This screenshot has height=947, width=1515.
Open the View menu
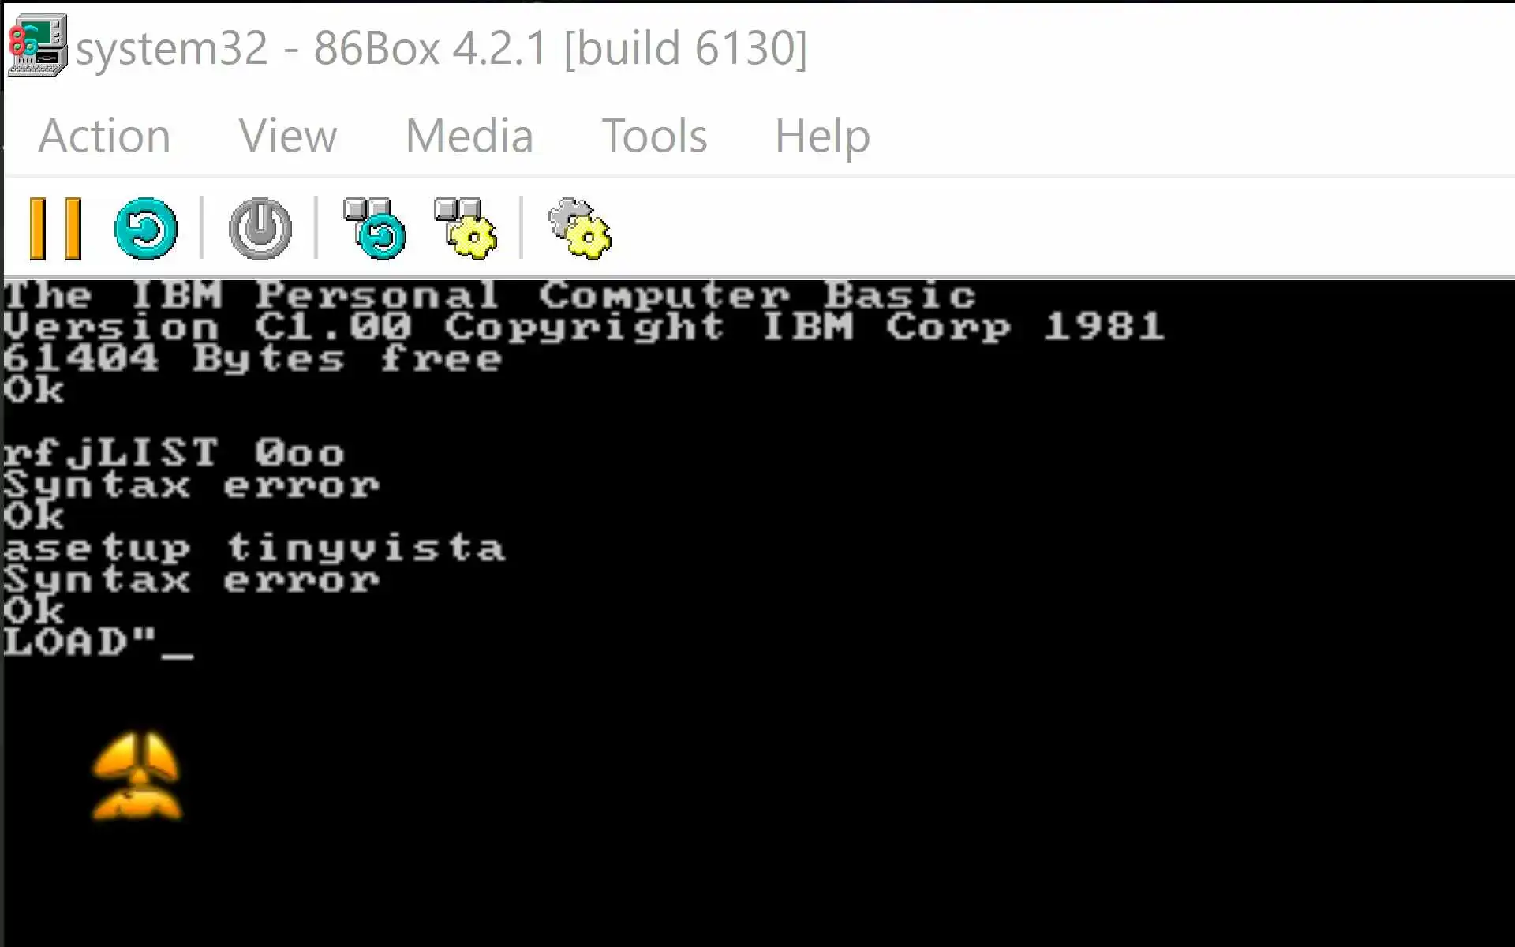[x=288, y=136]
